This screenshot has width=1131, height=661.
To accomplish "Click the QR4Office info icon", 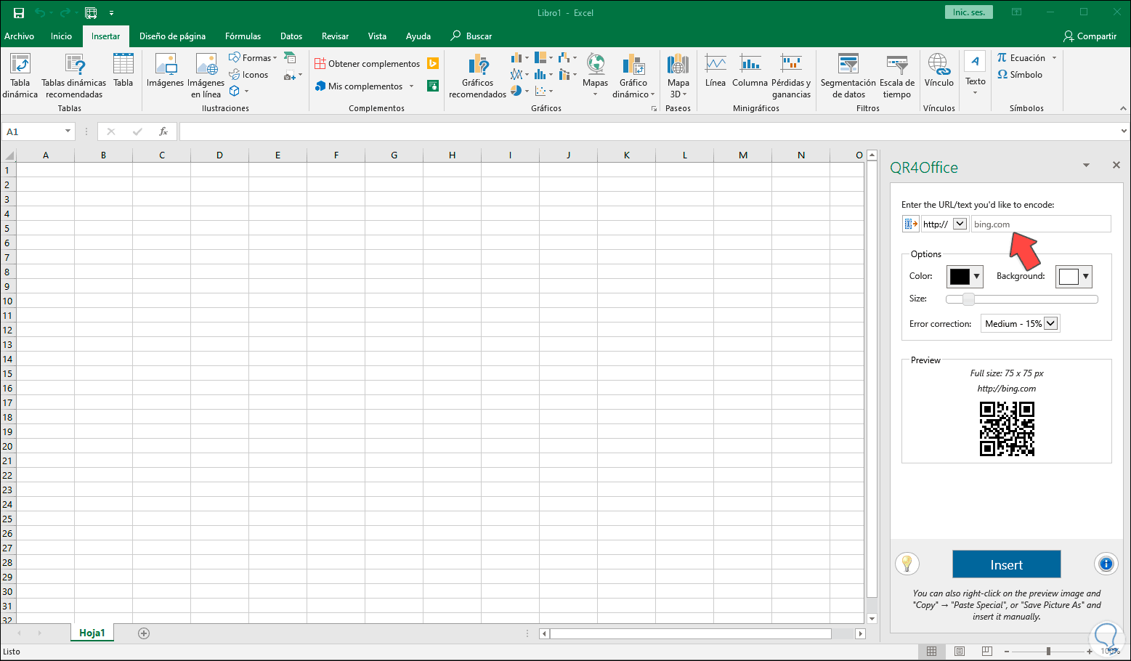I will pos(1106,564).
